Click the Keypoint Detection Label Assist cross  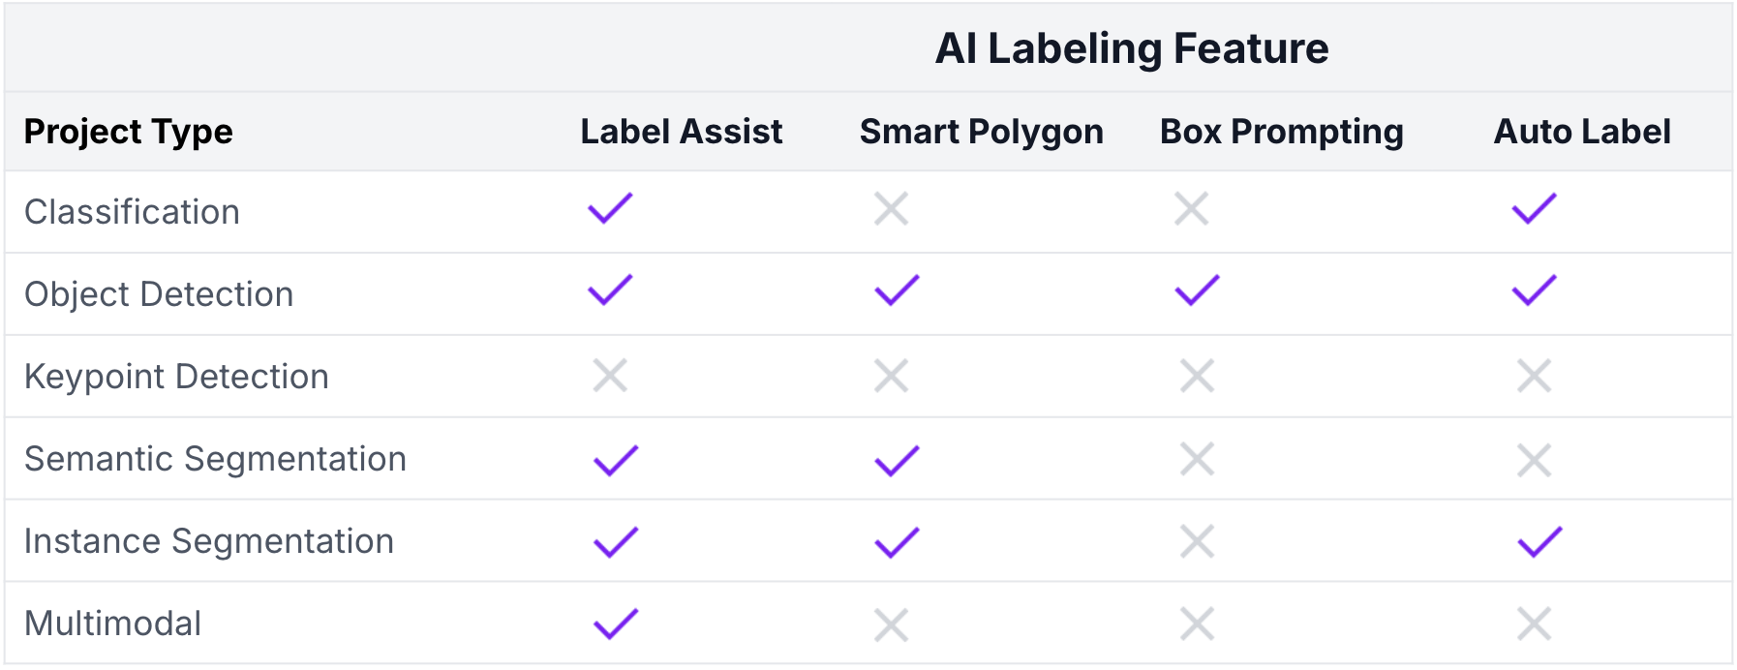pos(610,376)
